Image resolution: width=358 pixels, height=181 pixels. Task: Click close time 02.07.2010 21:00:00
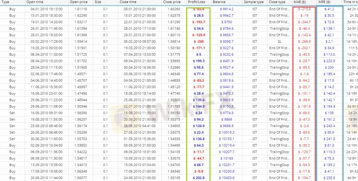pos(140,106)
